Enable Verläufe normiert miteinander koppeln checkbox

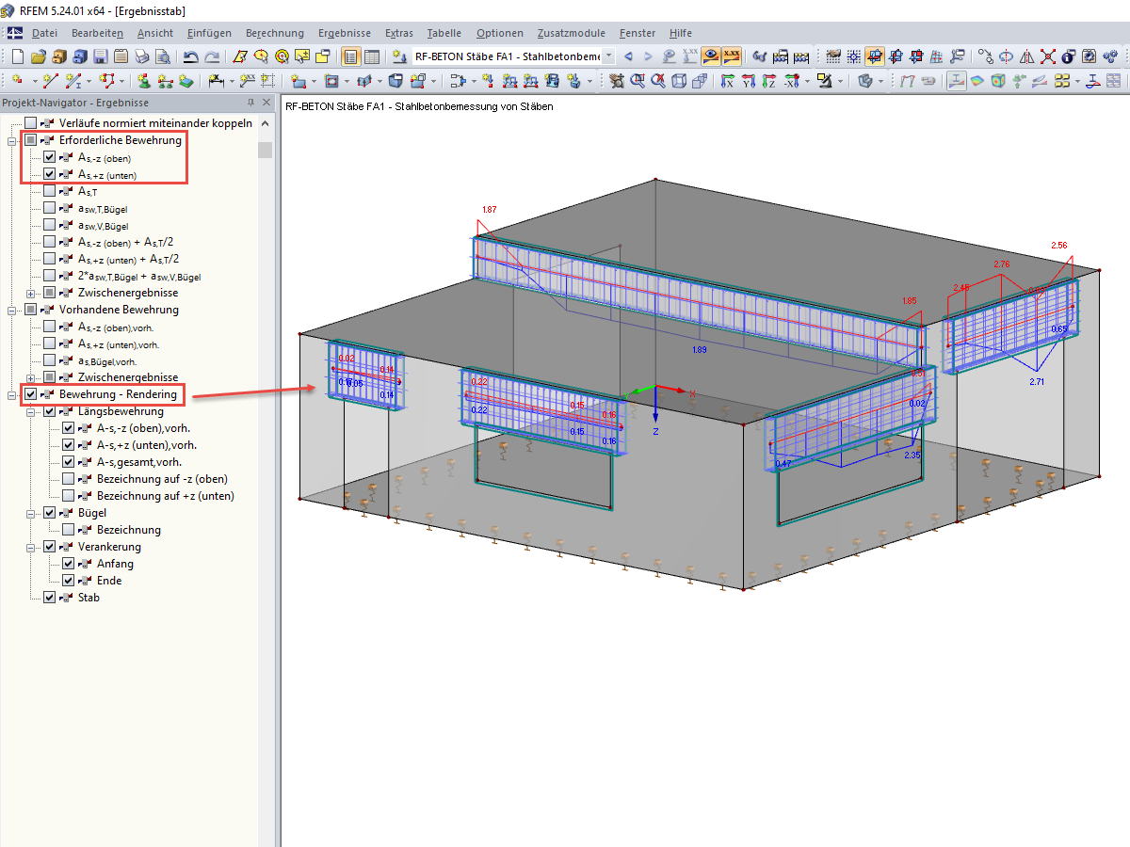[x=31, y=123]
